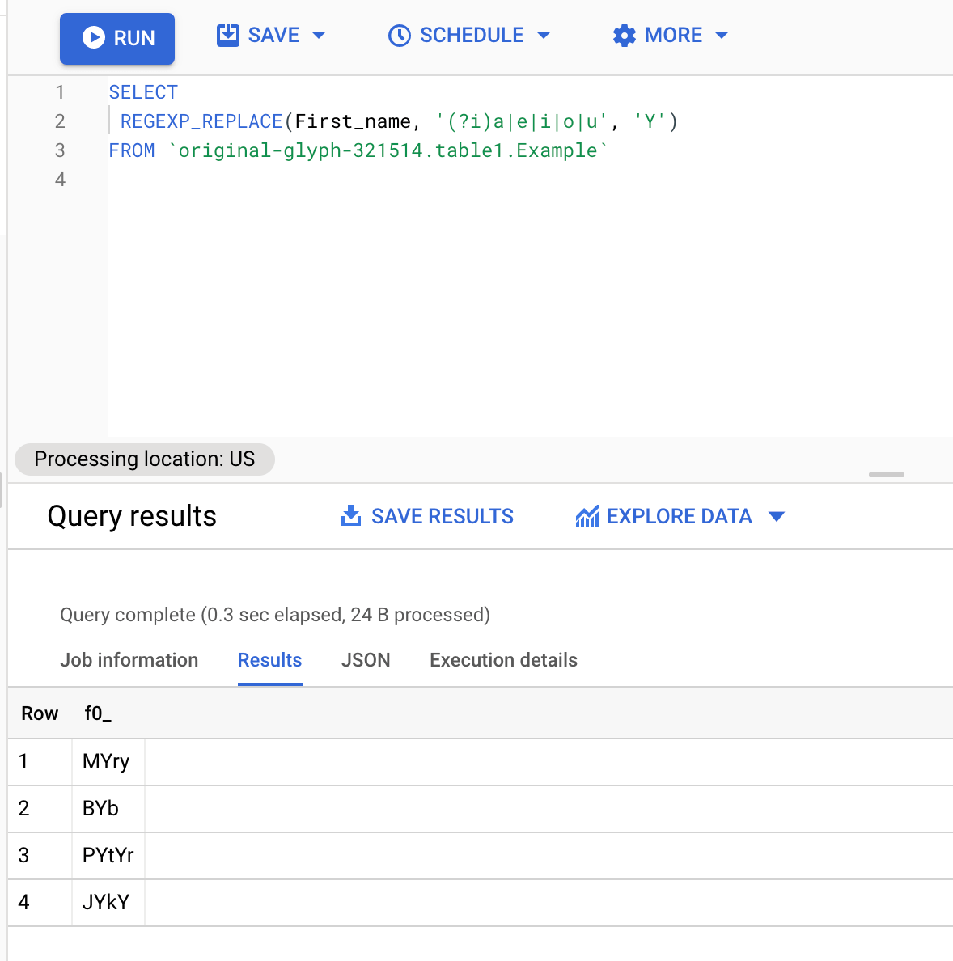Select the Job information tab
Image resolution: width=953 pixels, height=961 pixels.
click(x=129, y=660)
